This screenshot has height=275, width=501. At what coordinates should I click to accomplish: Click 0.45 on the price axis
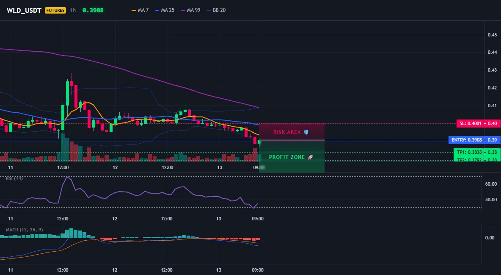[493, 35]
